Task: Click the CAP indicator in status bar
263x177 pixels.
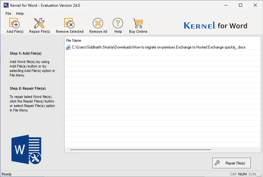Action: tap(233, 174)
